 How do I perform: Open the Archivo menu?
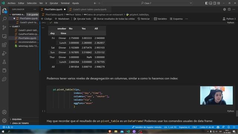tap(12, 3)
